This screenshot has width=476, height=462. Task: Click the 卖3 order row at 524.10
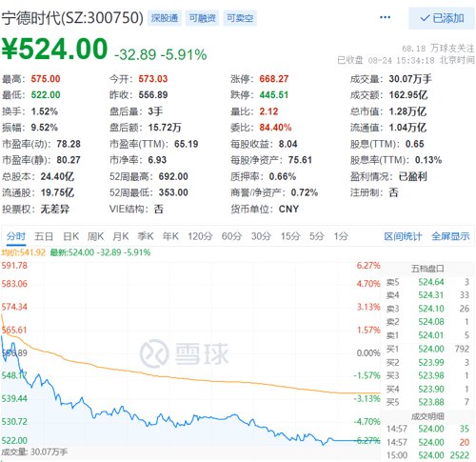427,309
